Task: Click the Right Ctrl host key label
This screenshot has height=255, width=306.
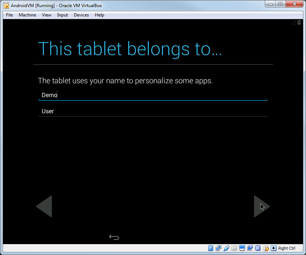Action: click(286, 248)
